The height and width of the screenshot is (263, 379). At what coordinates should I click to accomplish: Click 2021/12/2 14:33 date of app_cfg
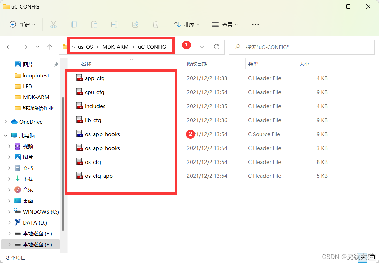[207, 78]
